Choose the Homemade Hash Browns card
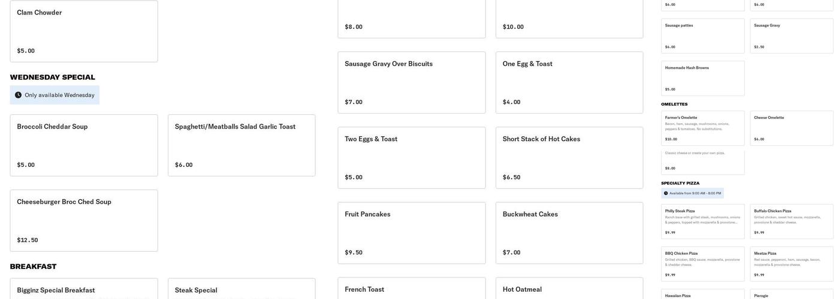 pyautogui.click(x=703, y=78)
